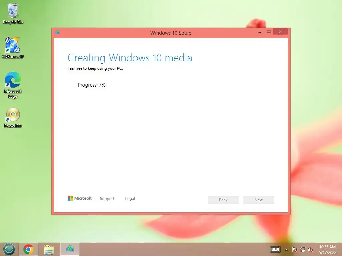
Task: Open the Legal link
Action: pos(130,199)
